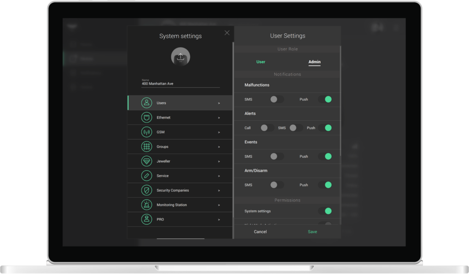
Task: Disable System settings permission toggle
Action: (x=325, y=211)
